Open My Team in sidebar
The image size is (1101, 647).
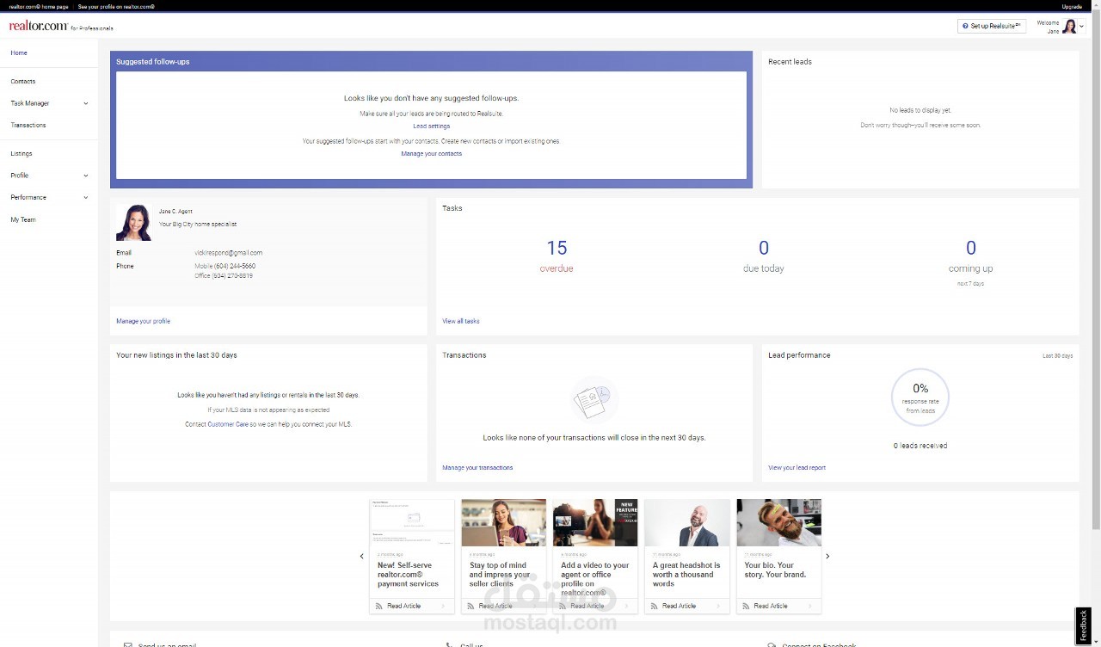23,219
